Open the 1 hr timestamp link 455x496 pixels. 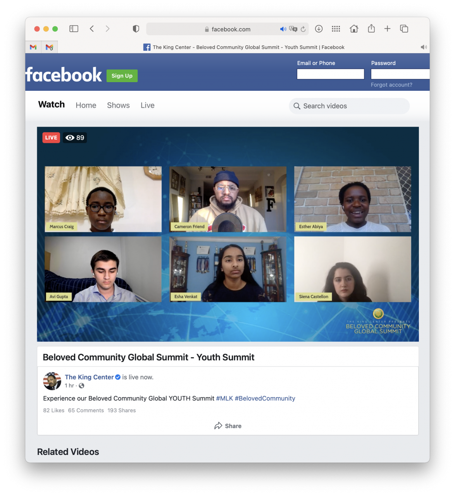[69, 386]
